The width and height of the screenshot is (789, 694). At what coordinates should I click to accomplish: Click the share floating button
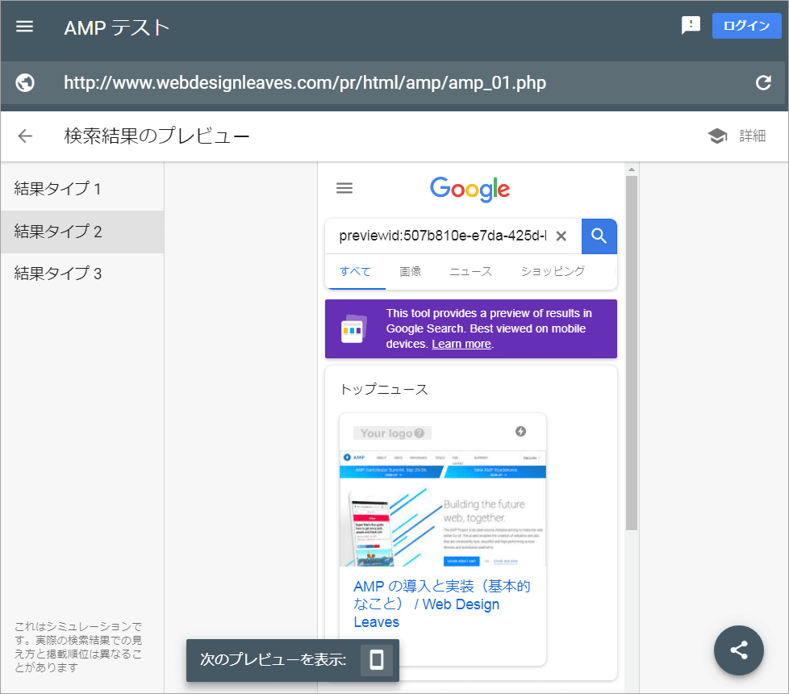738,650
